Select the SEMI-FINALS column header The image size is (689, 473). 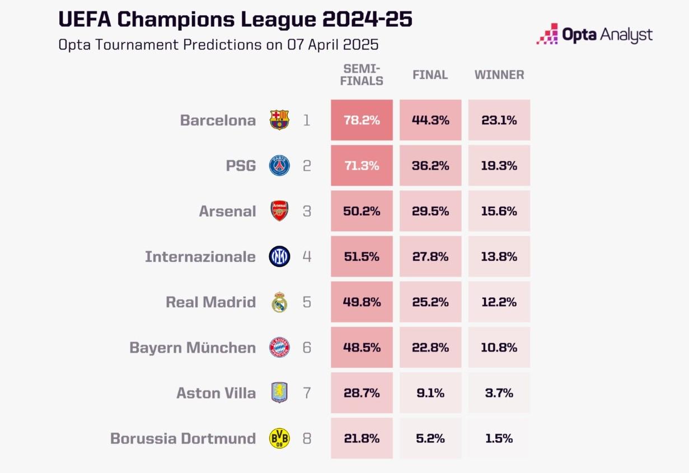click(363, 74)
